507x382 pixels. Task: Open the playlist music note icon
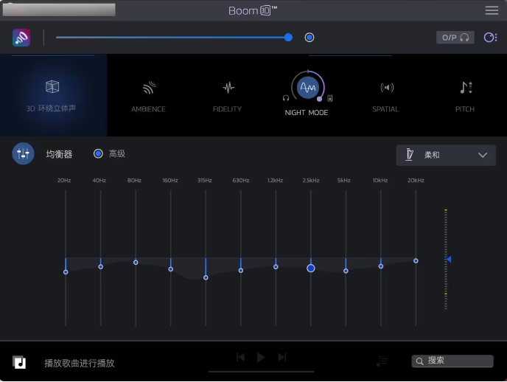tap(381, 361)
